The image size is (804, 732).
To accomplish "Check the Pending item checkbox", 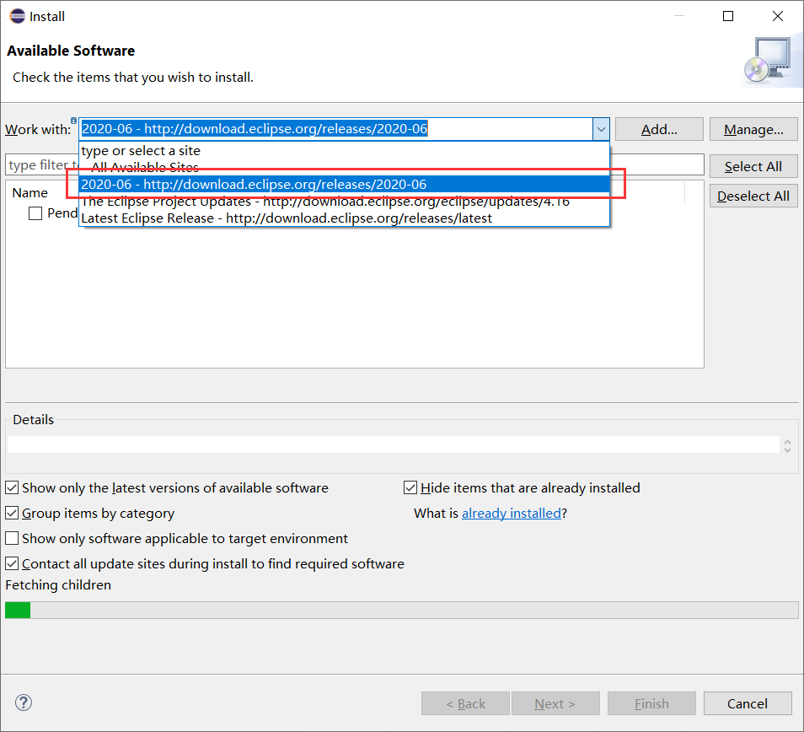I will (x=35, y=213).
